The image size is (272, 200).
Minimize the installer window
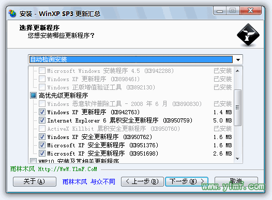tap(220, 11)
